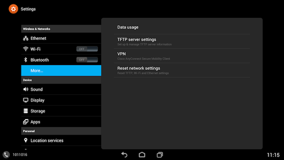
Task: Click the Wi-Fi signal icon
Action: [26, 49]
